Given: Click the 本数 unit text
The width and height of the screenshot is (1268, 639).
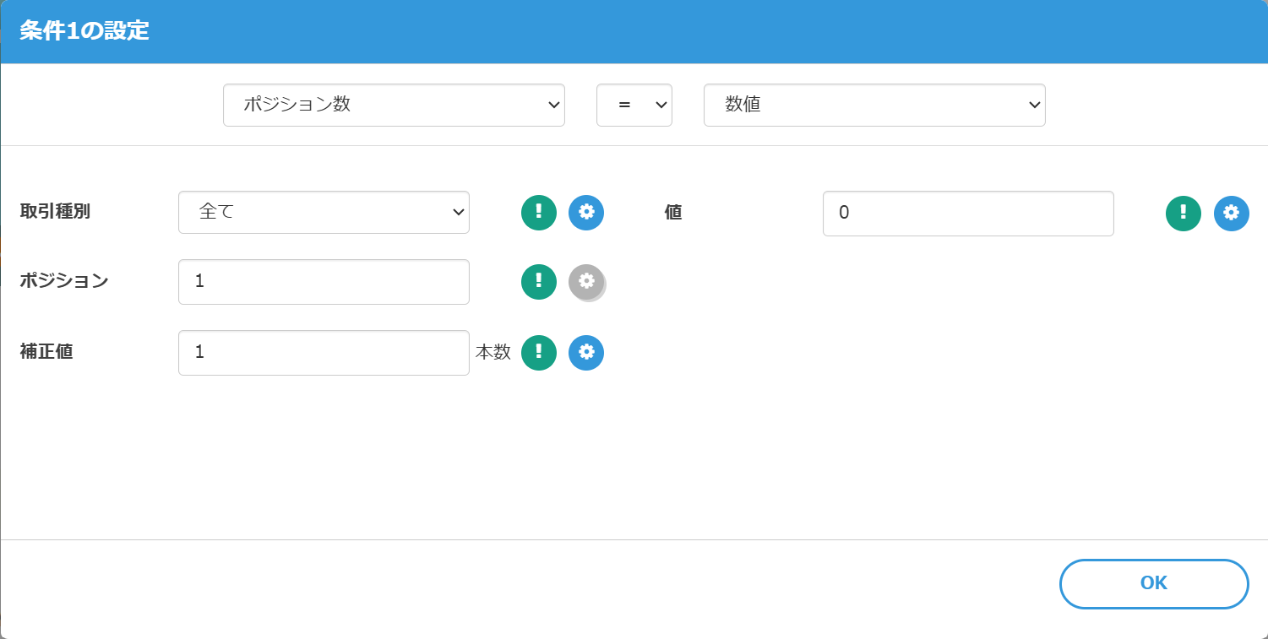Looking at the screenshot, I should 493,353.
